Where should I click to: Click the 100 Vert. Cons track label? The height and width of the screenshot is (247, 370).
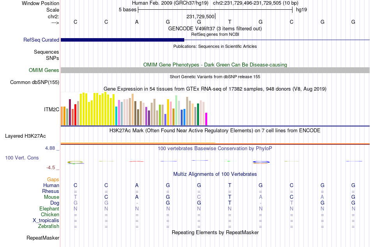[x=22, y=158]
